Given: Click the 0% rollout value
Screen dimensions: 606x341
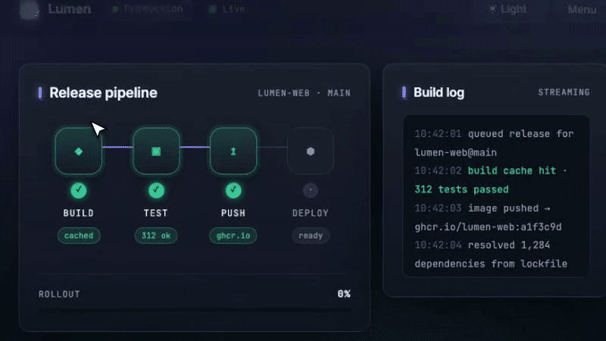Looking at the screenshot, I should 344,294.
